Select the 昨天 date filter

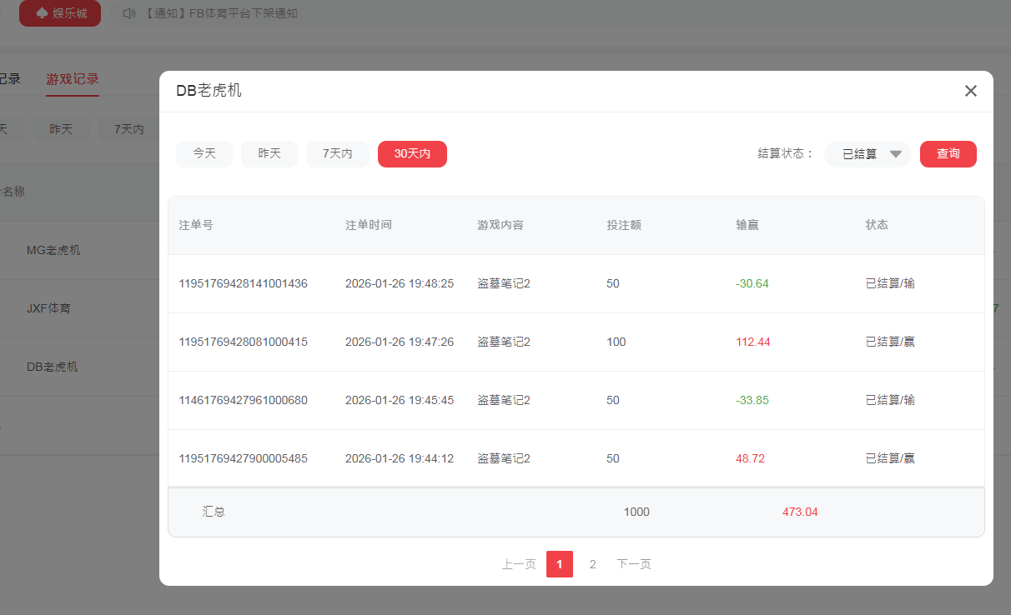pyautogui.click(x=269, y=153)
